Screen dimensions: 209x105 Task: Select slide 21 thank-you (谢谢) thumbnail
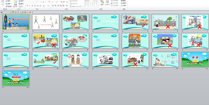click(195, 60)
